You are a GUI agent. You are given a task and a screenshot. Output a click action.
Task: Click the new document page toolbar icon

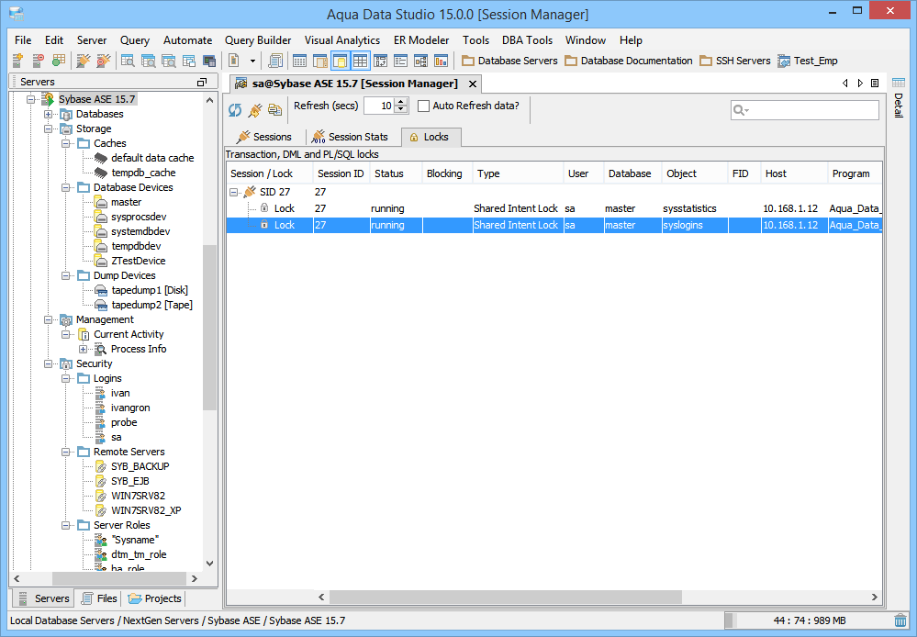point(233,61)
